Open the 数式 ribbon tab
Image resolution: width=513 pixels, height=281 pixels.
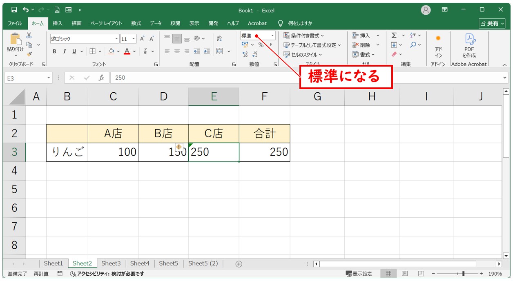(x=136, y=23)
